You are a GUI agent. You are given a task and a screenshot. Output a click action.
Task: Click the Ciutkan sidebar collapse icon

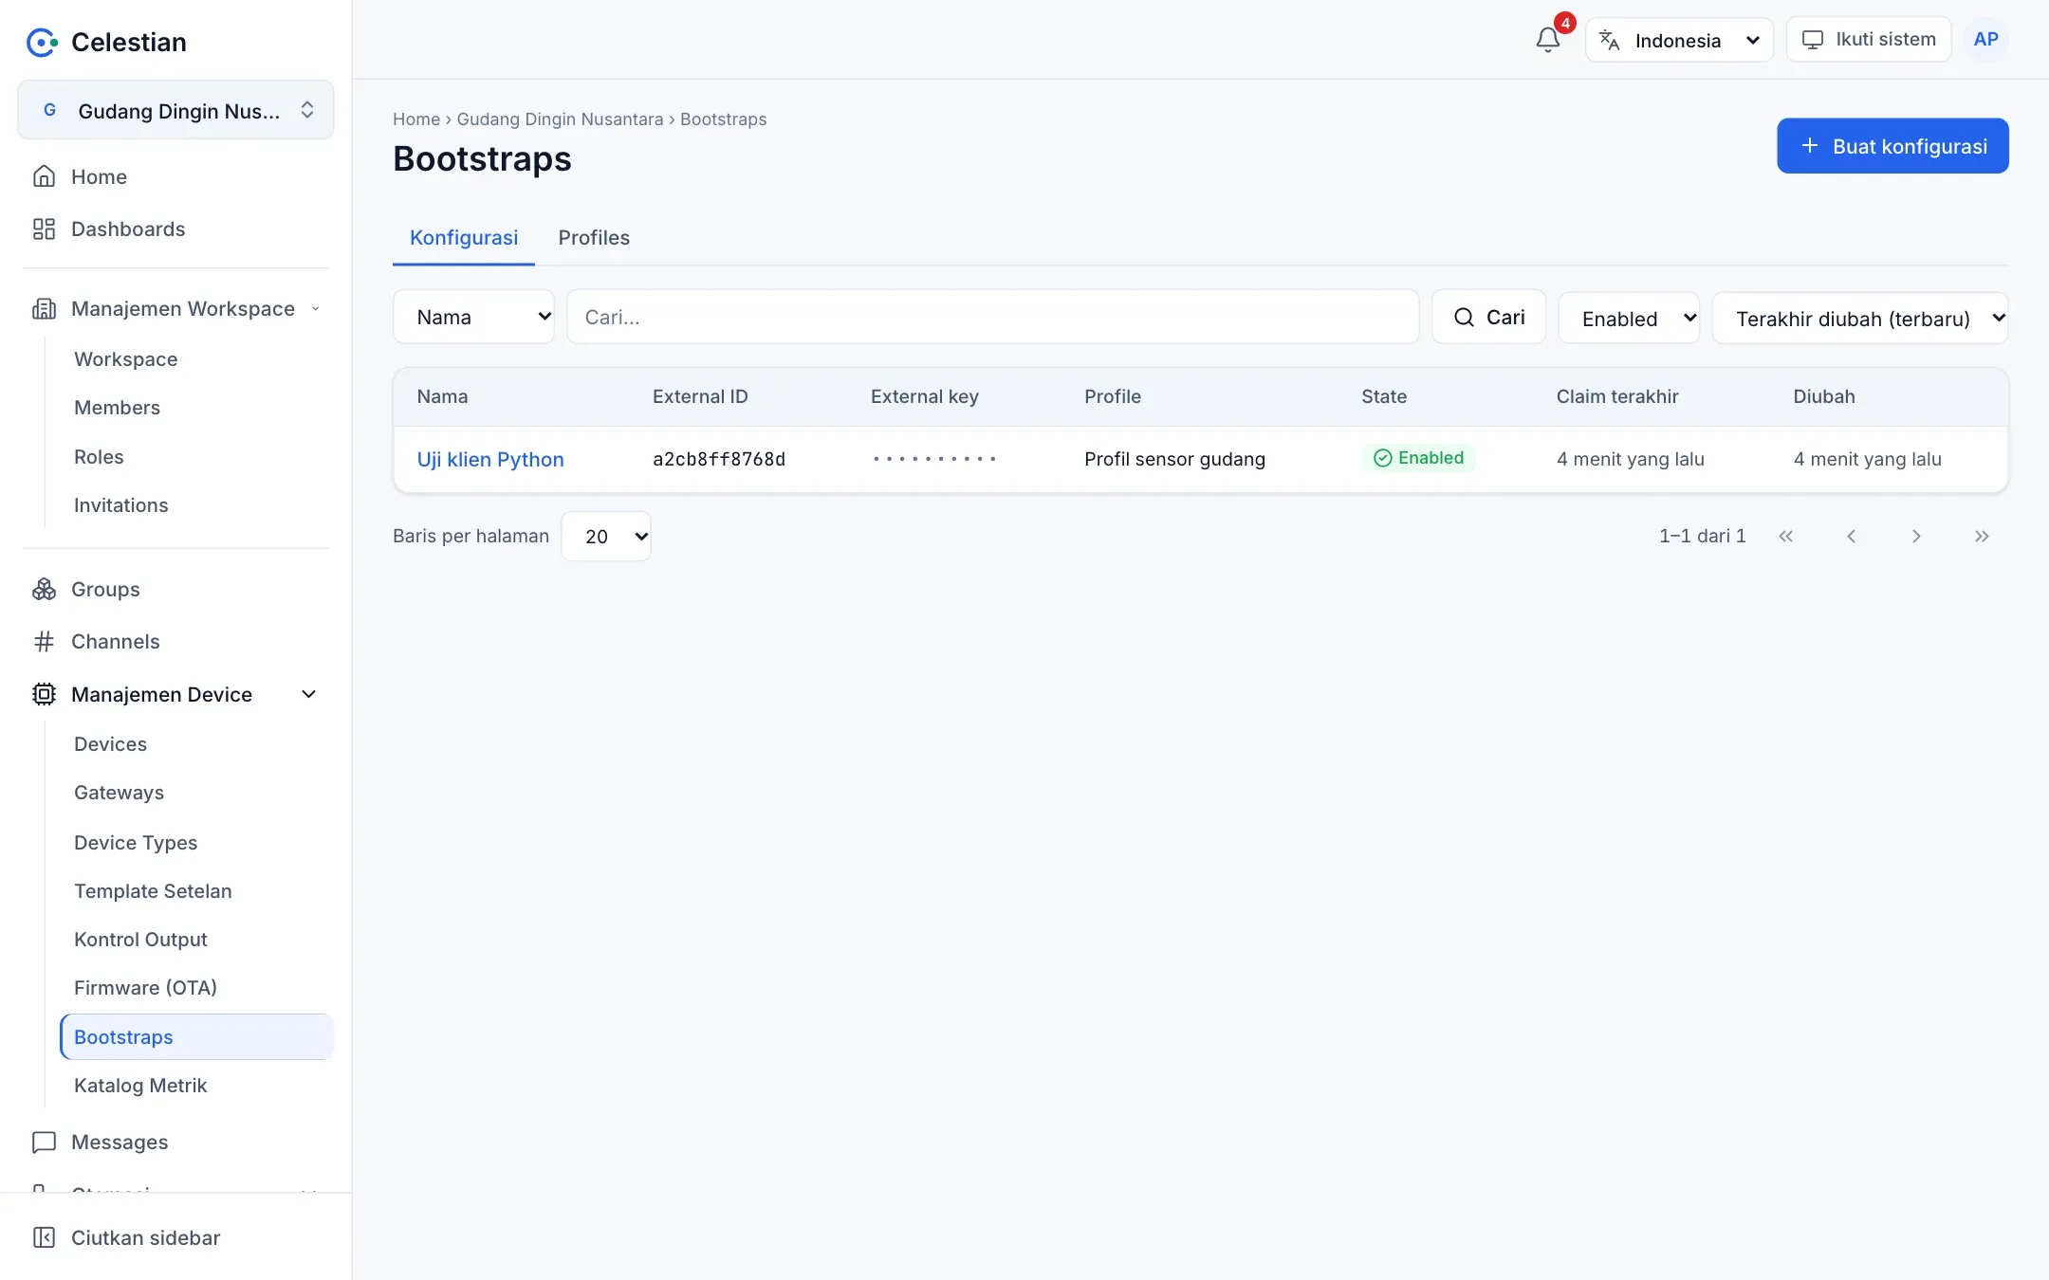(44, 1237)
